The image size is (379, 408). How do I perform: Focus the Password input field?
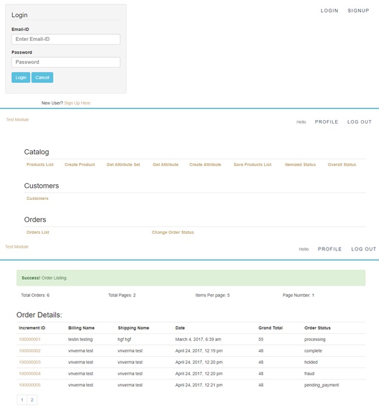pos(65,62)
